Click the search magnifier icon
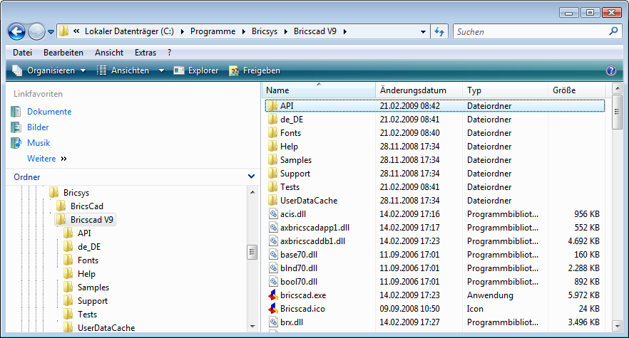This screenshot has width=629, height=338. coord(613,31)
